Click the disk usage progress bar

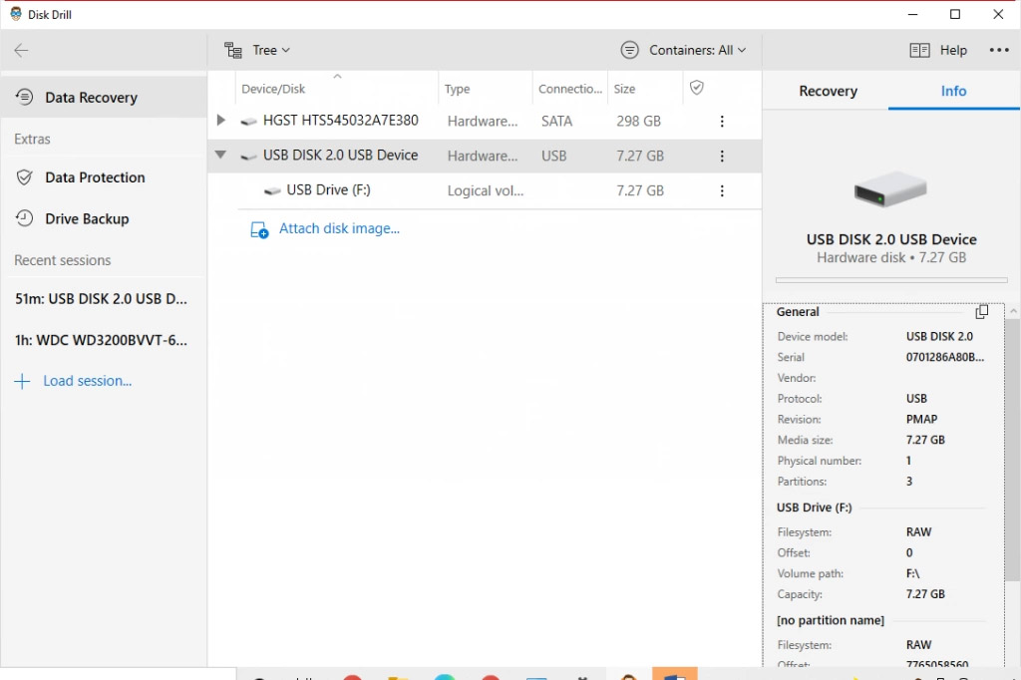tap(890, 280)
